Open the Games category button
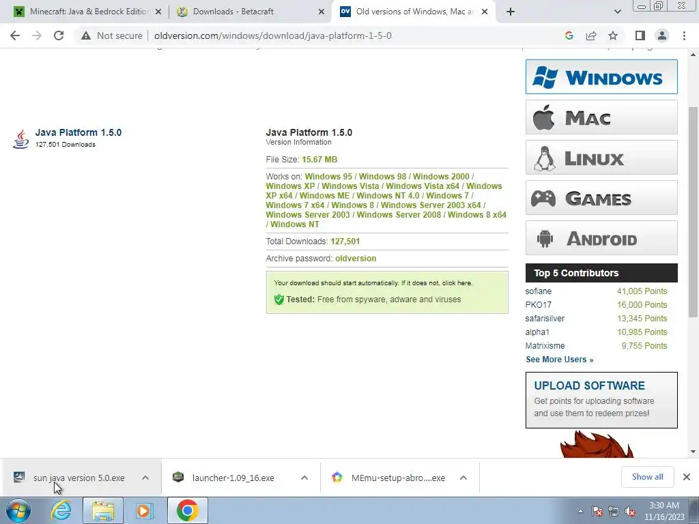Image resolution: width=699 pixels, height=524 pixels. point(601,197)
